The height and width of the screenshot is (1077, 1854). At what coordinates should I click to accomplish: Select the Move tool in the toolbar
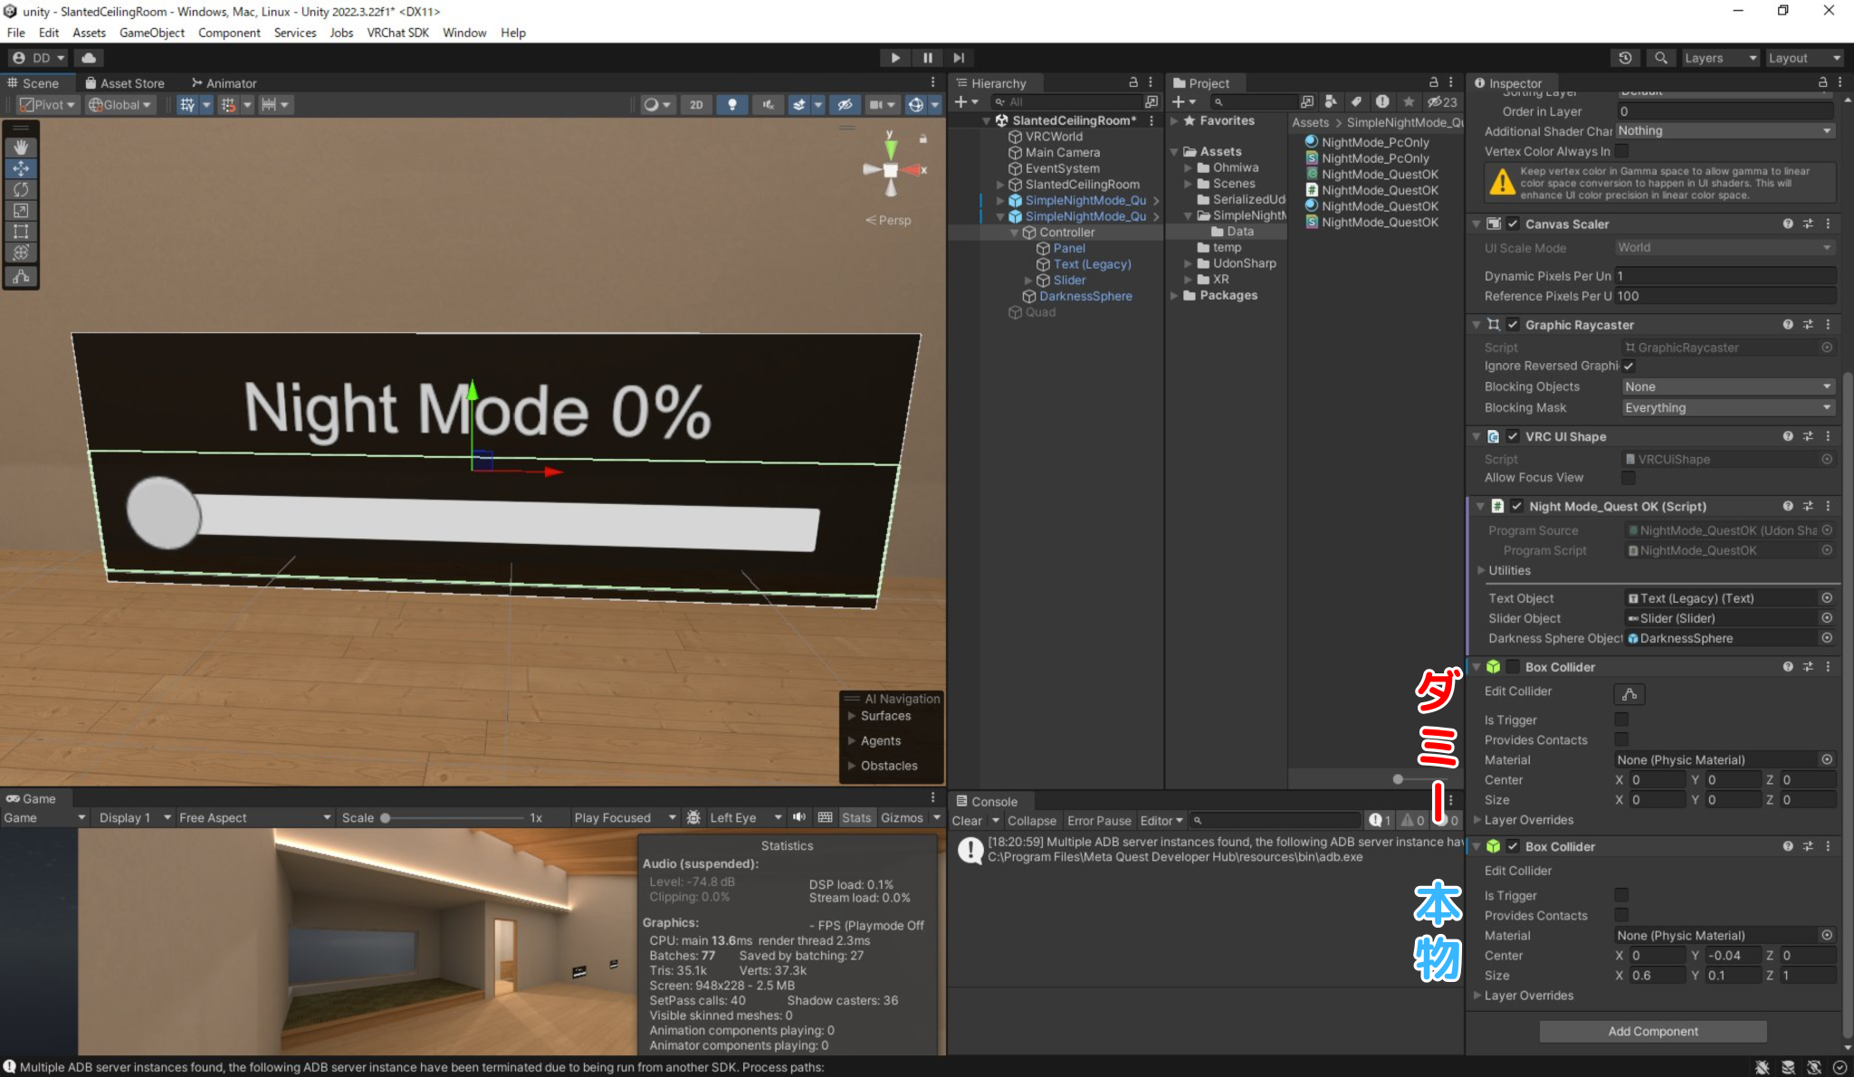(x=21, y=168)
